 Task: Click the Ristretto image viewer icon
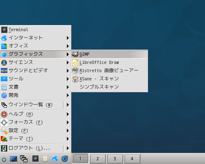tap(75, 71)
